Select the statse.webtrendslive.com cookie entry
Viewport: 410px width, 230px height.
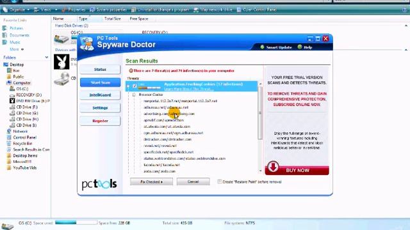pyautogui.click(x=184, y=158)
